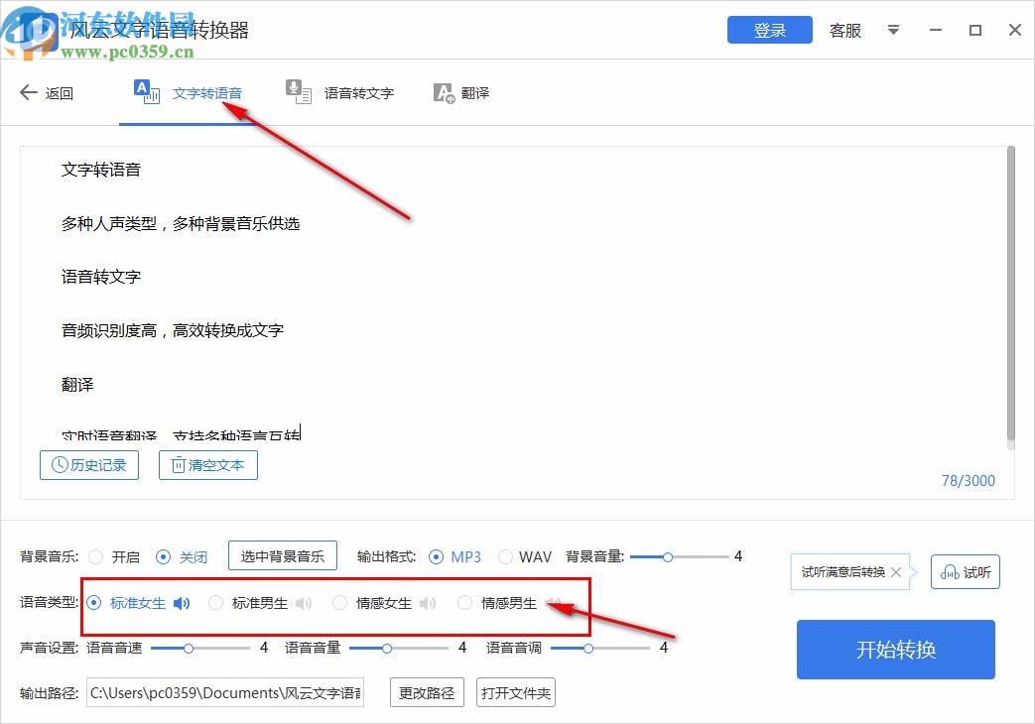Open 历史记录 via the clock icon
Image resolution: width=1035 pixels, height=724 pixels.
(x=60, y=465)
